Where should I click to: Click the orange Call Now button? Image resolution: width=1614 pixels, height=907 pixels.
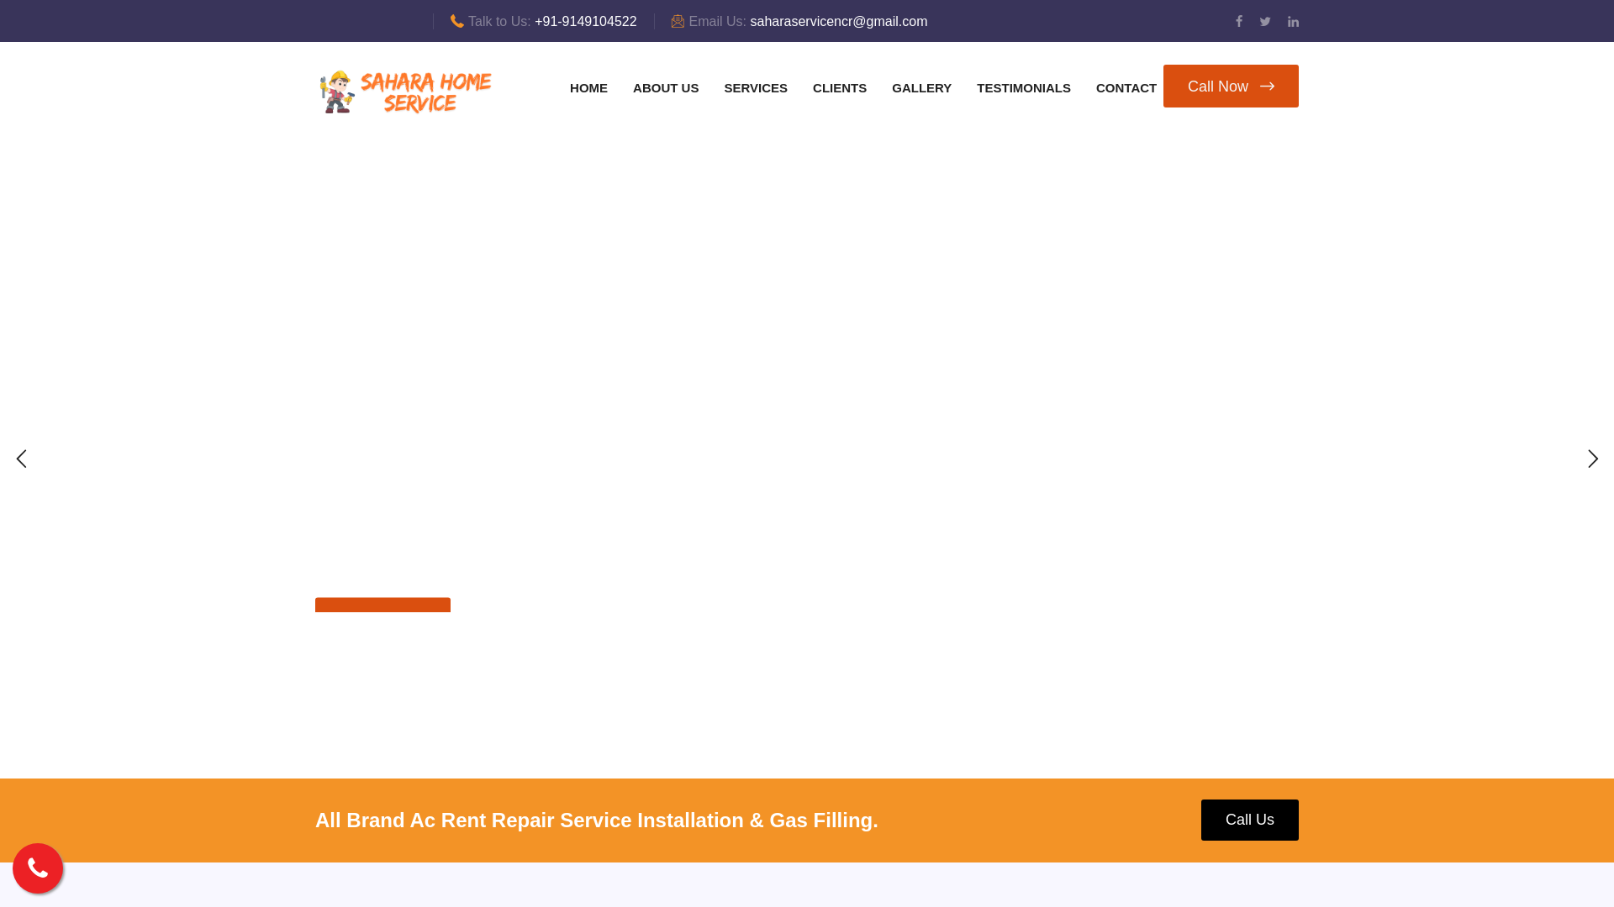[1231, 86]
